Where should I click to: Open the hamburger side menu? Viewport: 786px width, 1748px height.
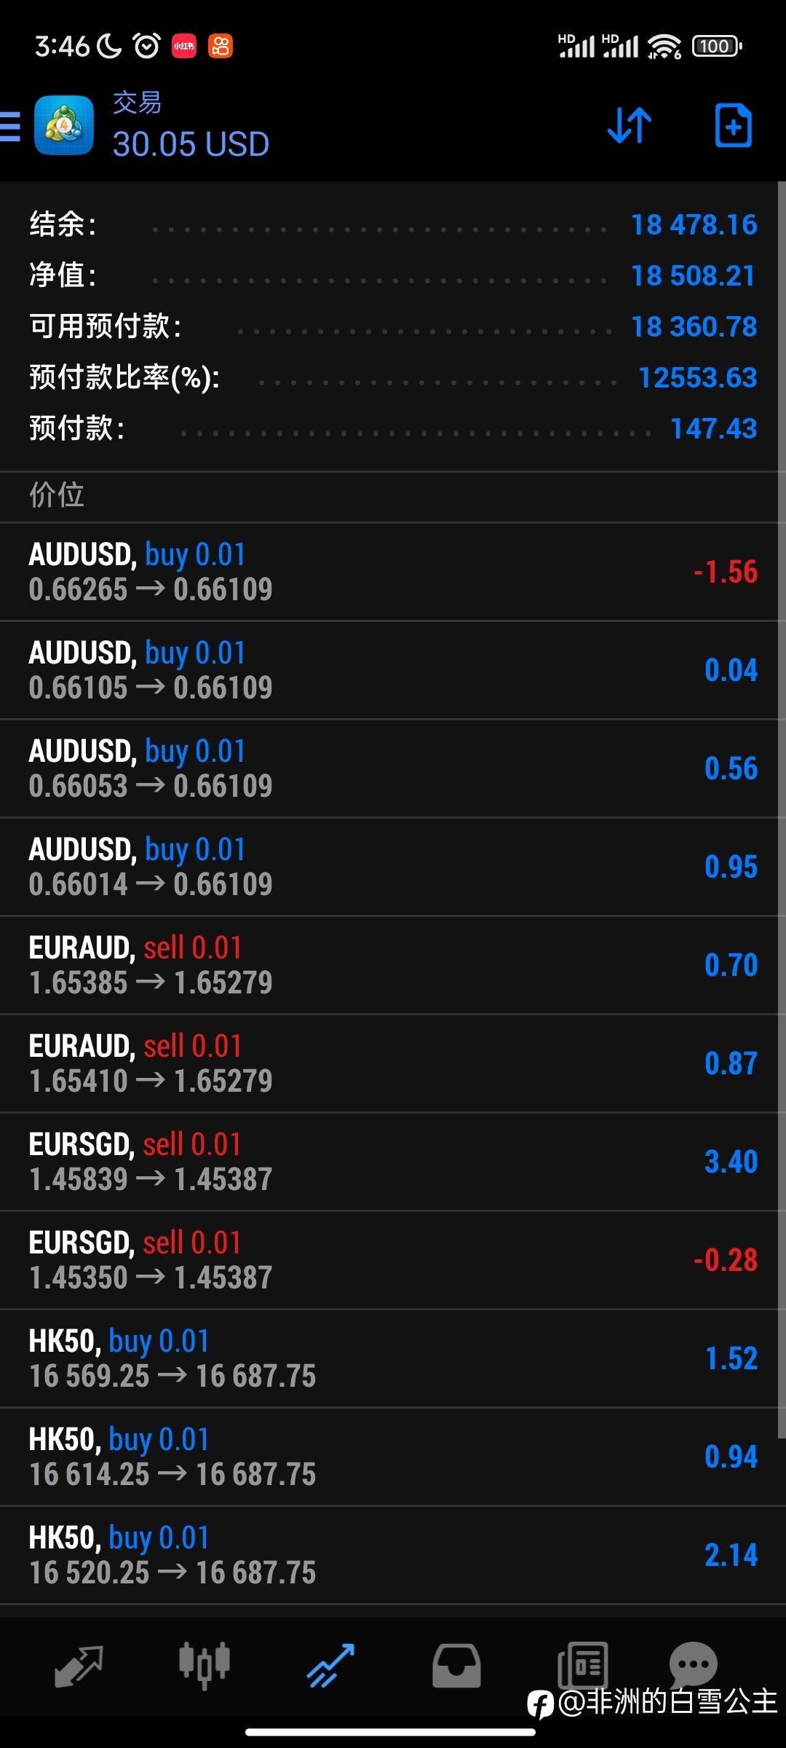[10, 127]
